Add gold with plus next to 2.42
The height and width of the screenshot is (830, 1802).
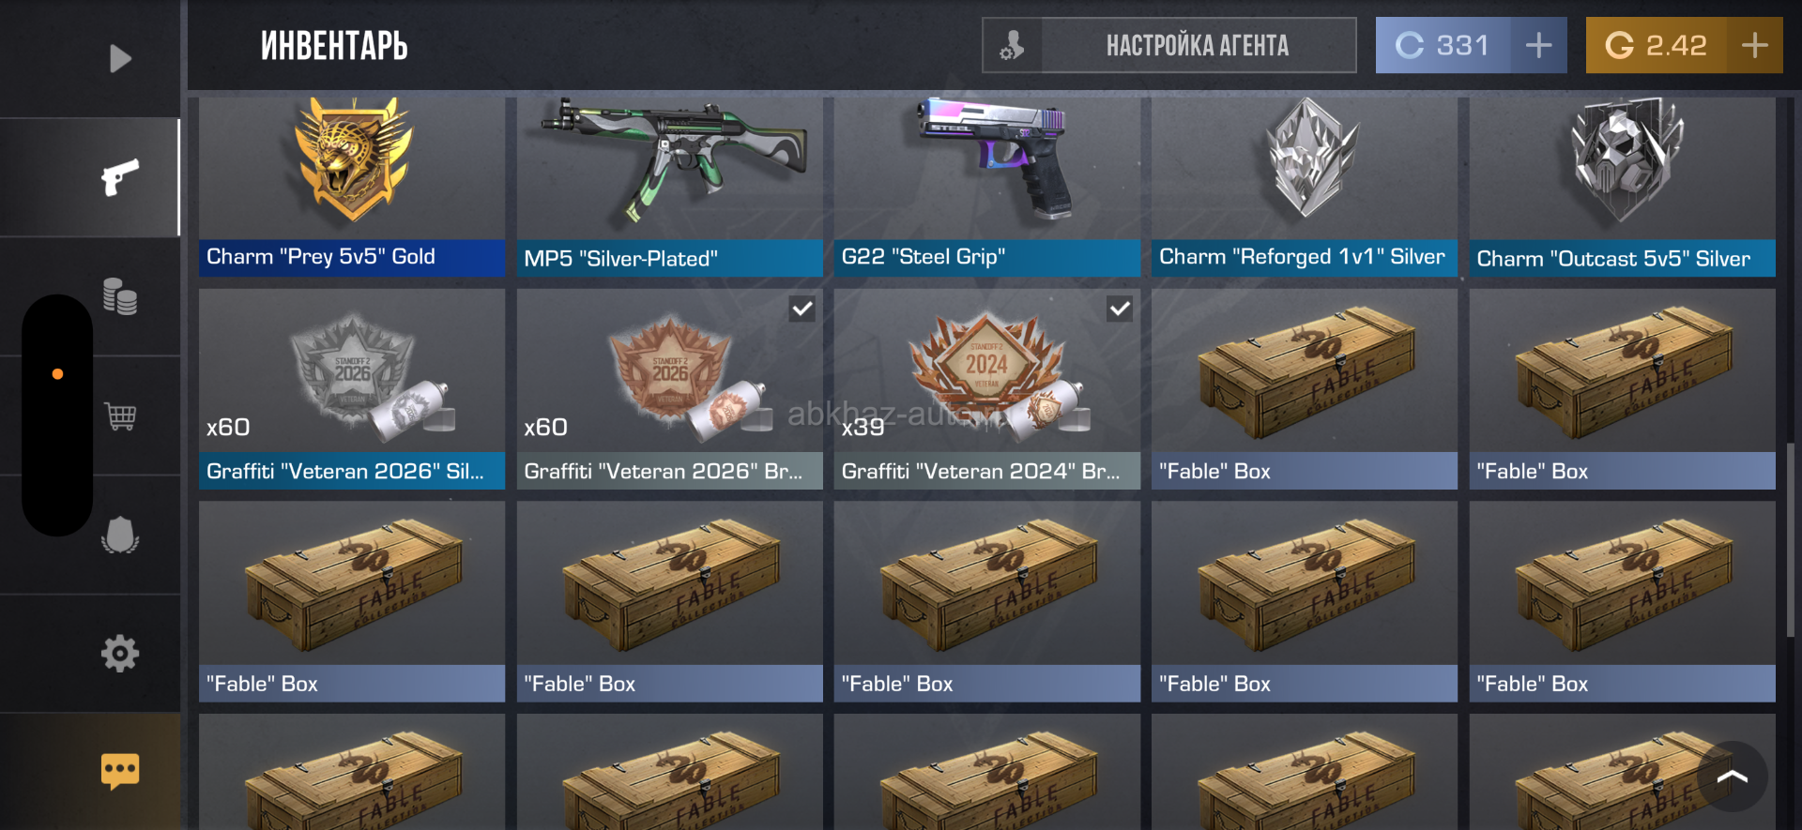coord(1754,45)
